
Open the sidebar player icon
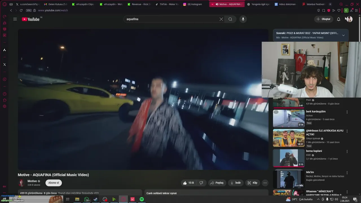coord(5,79)
